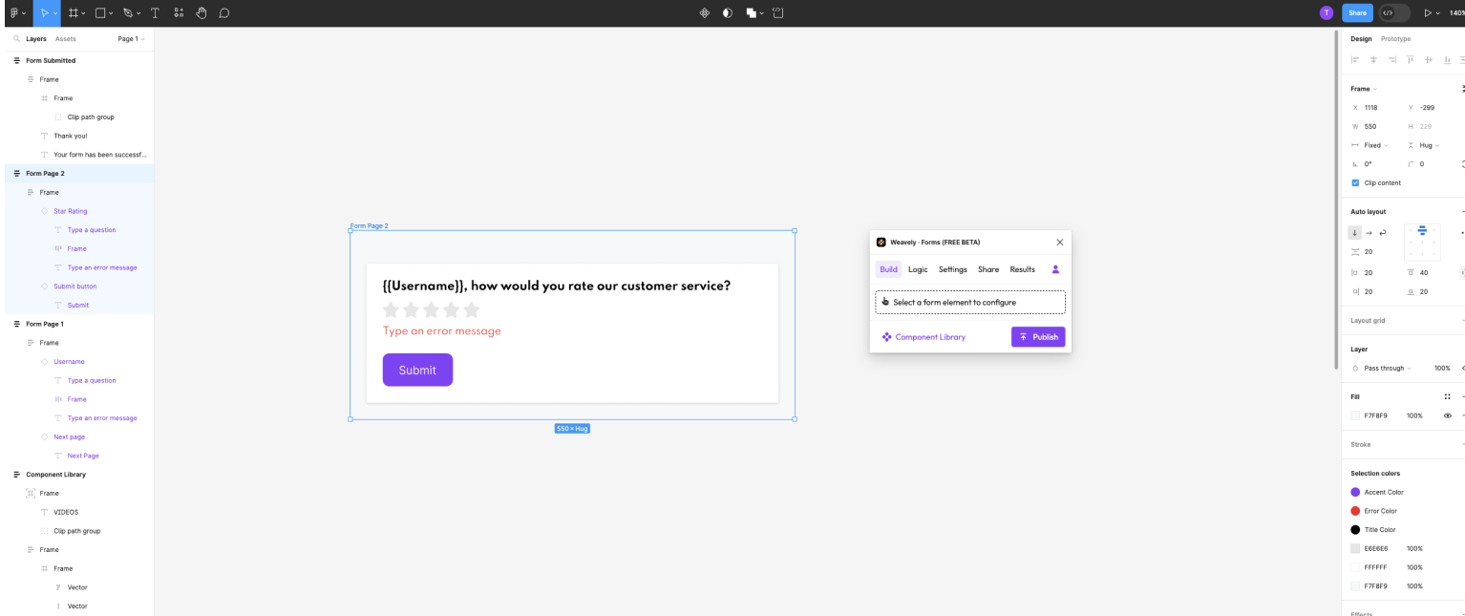Open the Component Library link
Image resolution: width=1465 pixels, height=616 pixels.
(x=924, y=337)
